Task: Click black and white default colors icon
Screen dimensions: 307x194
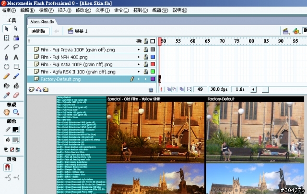Action: (6, 150)
